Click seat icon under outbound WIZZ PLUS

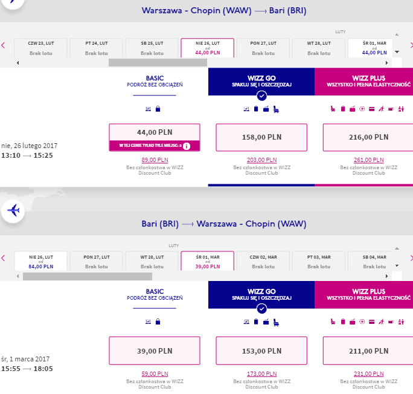click(333, 109)
